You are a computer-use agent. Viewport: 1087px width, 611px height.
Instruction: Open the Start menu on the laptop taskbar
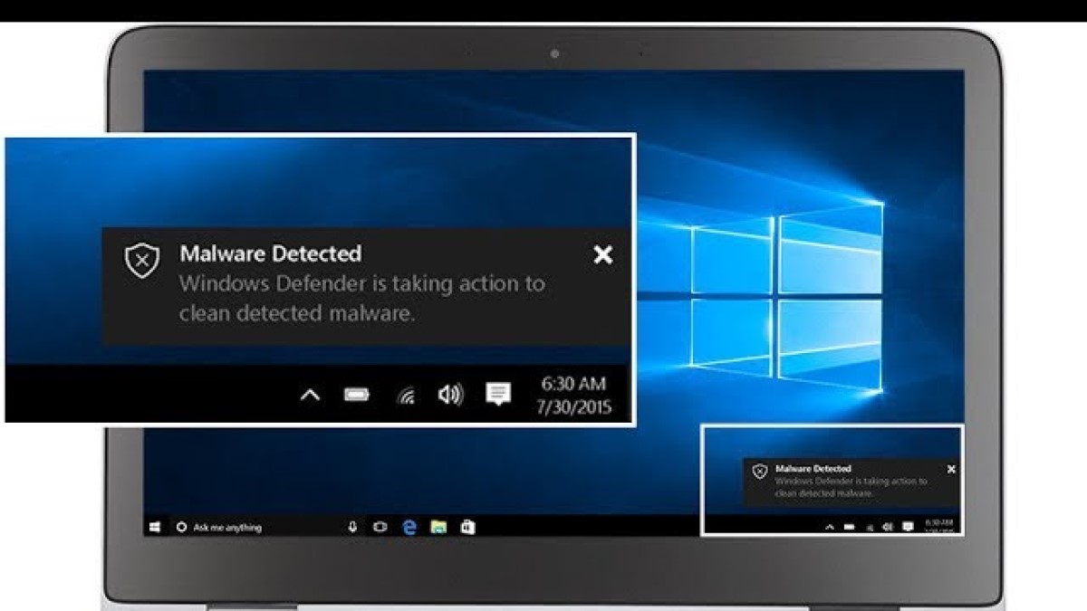pos(155,527)
